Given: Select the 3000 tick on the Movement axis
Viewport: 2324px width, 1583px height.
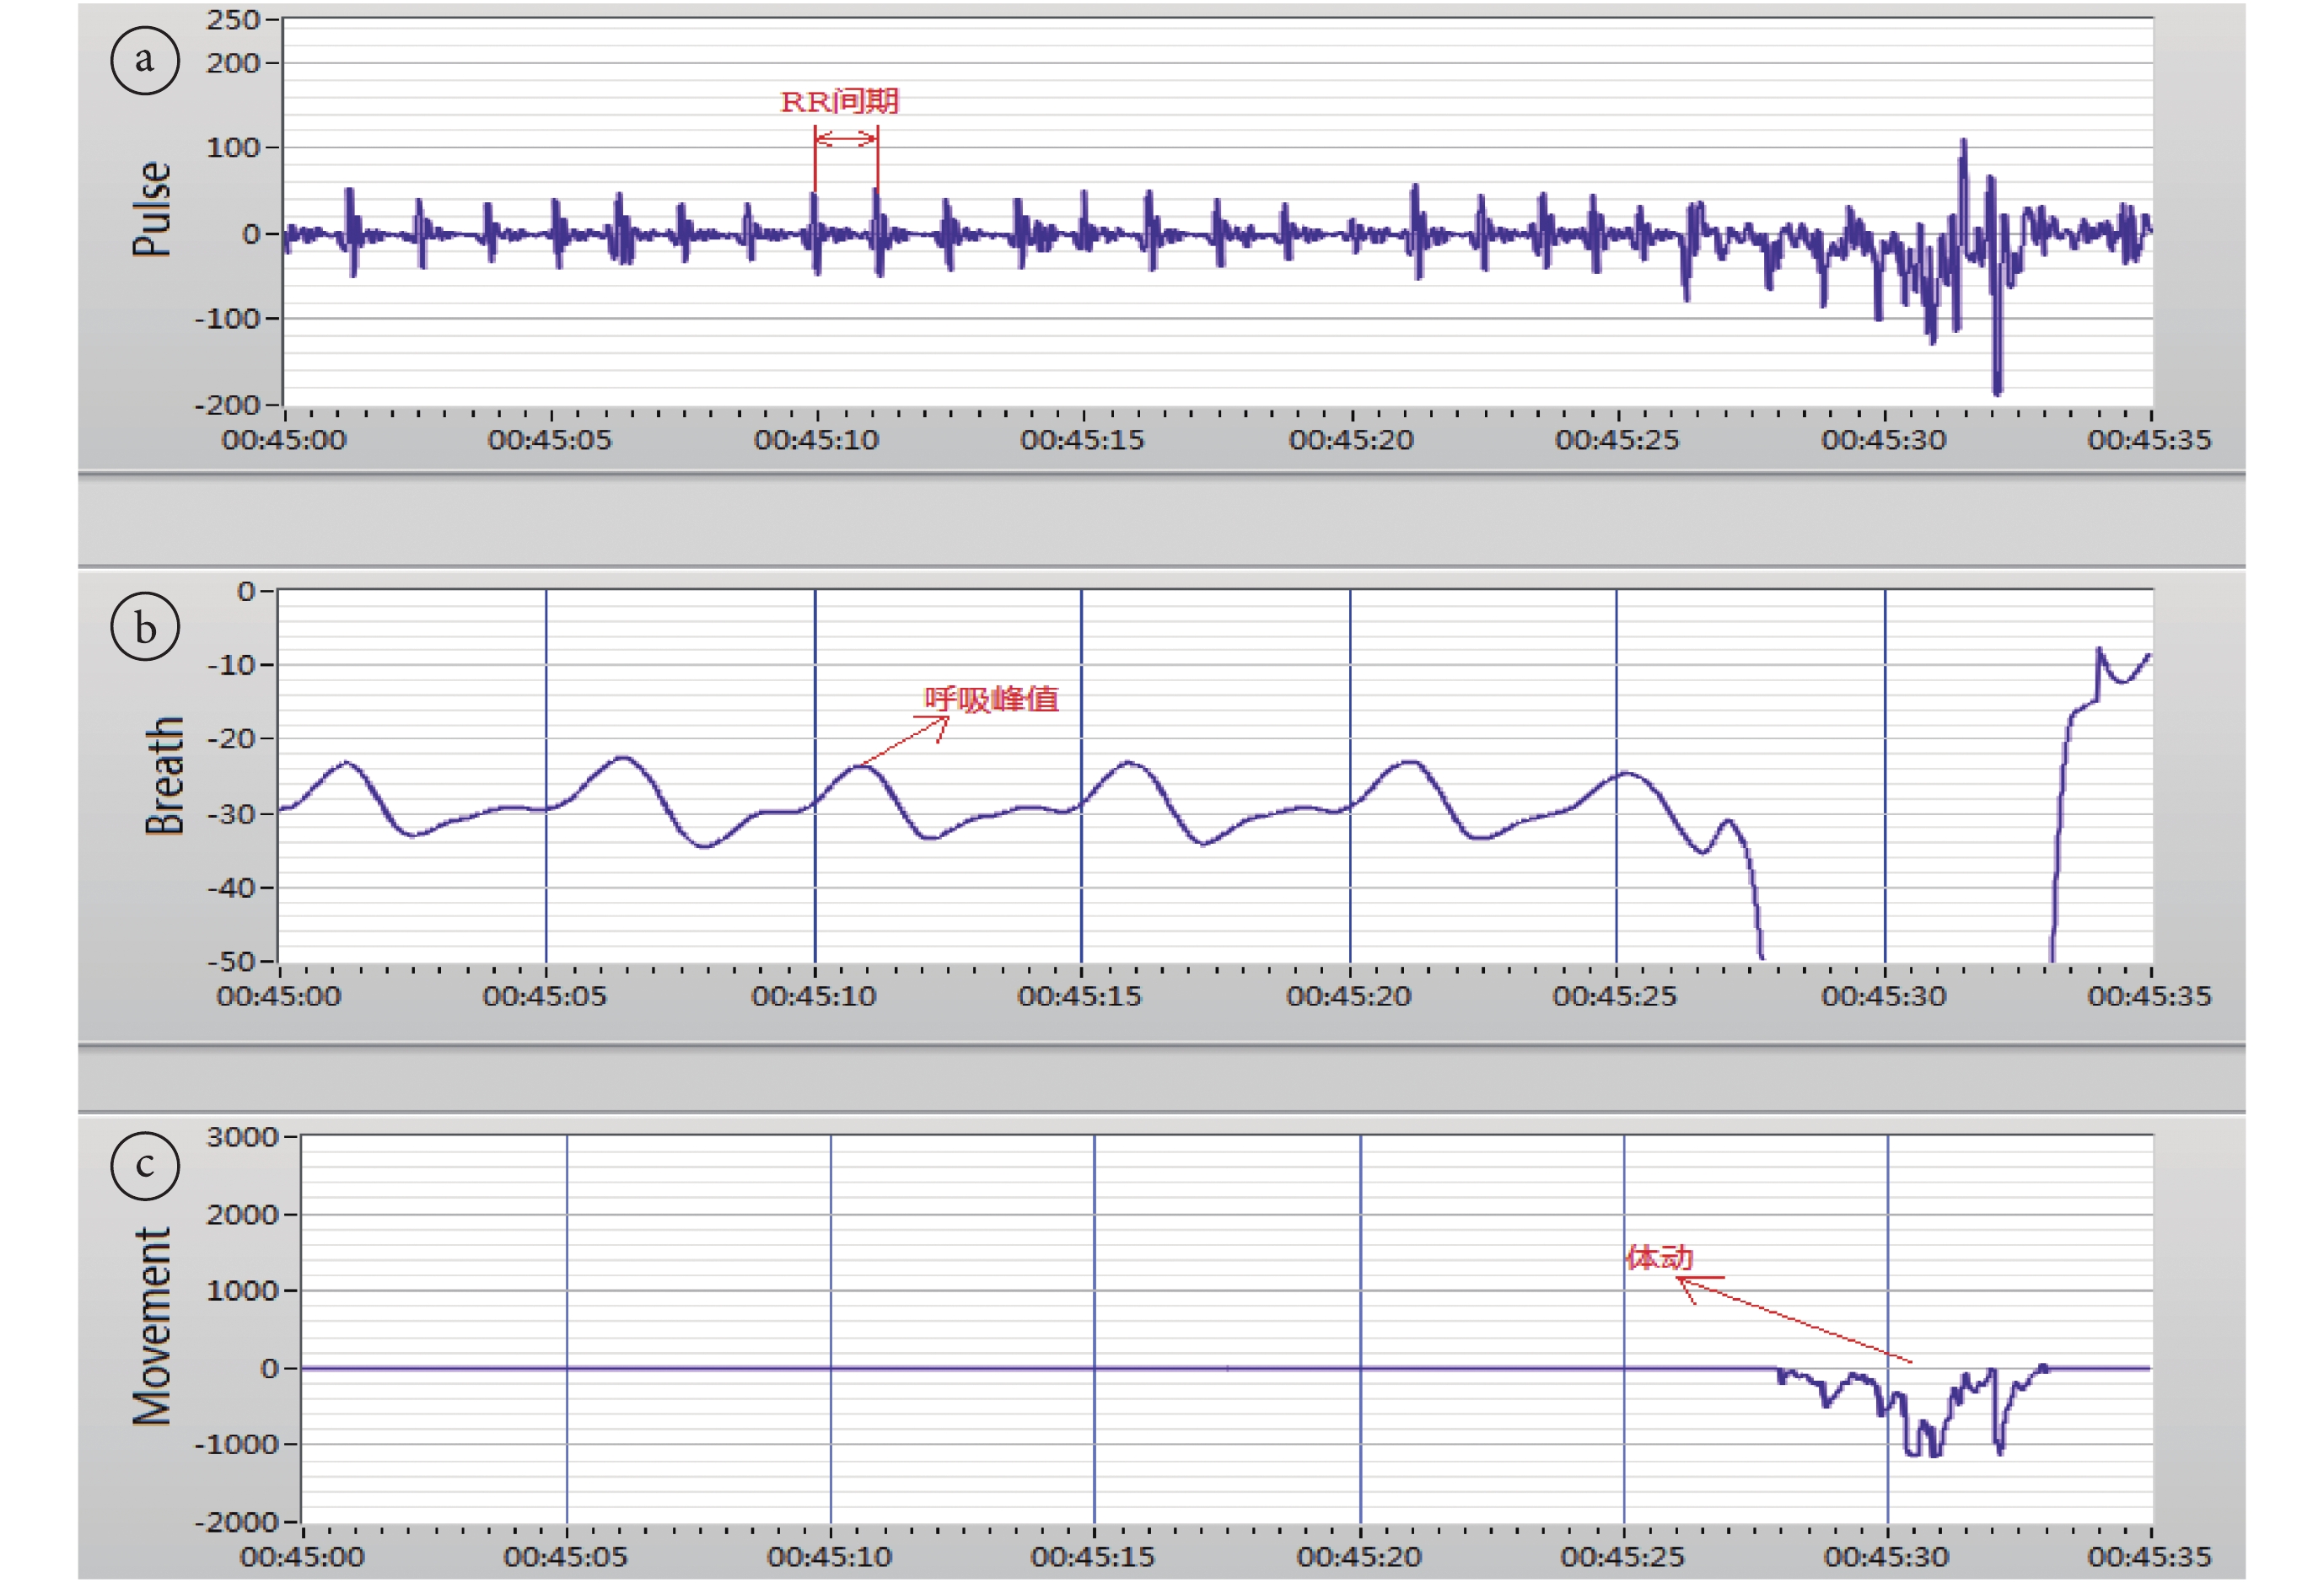Looking at the screenshot, I should pos(243,1137).
